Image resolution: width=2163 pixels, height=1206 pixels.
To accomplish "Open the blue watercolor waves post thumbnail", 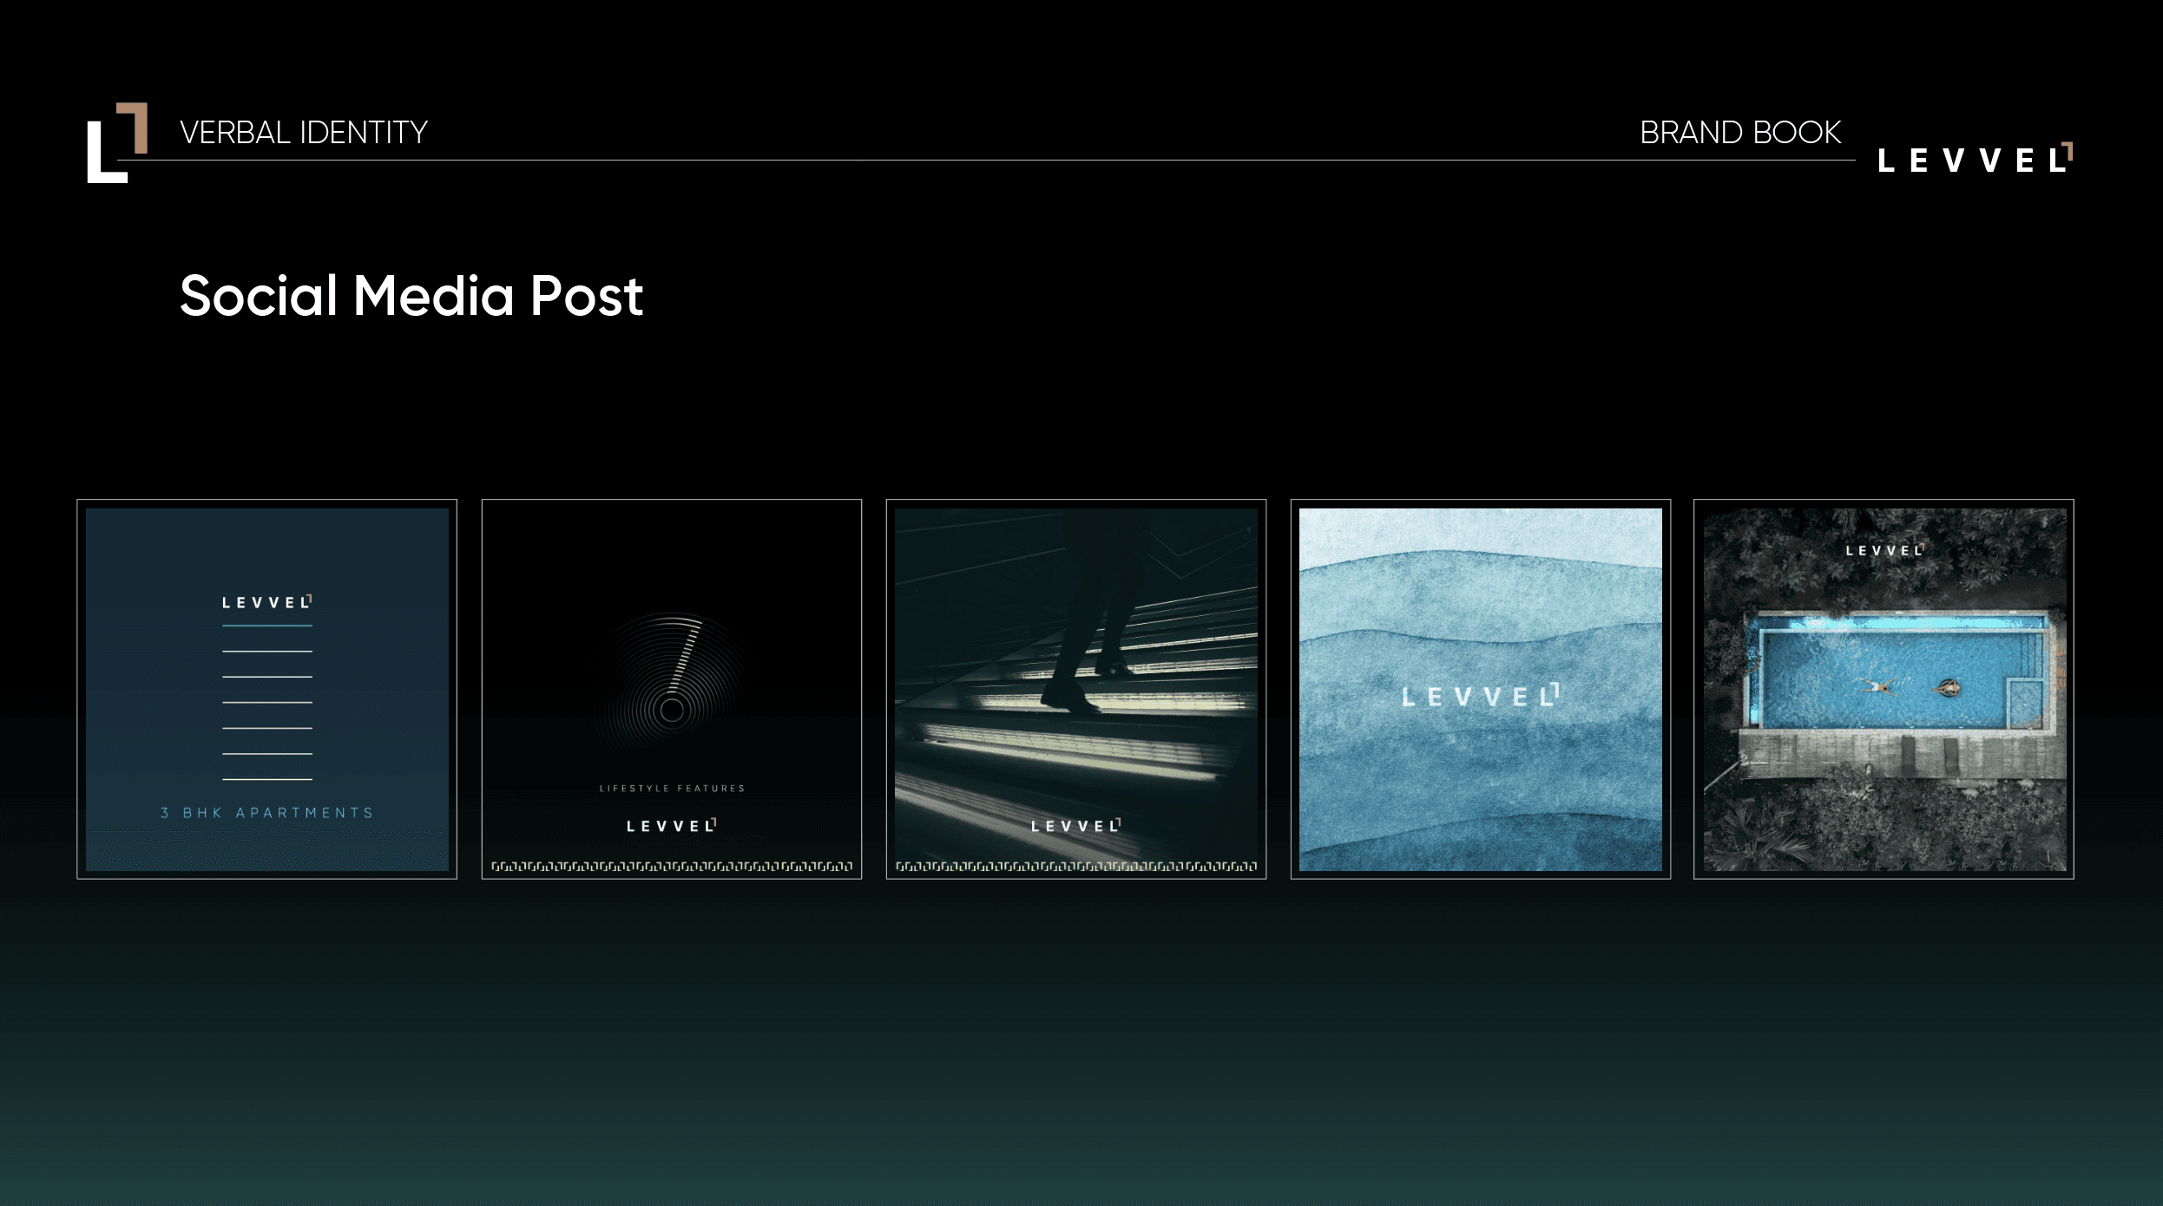I will (1481, 689).
